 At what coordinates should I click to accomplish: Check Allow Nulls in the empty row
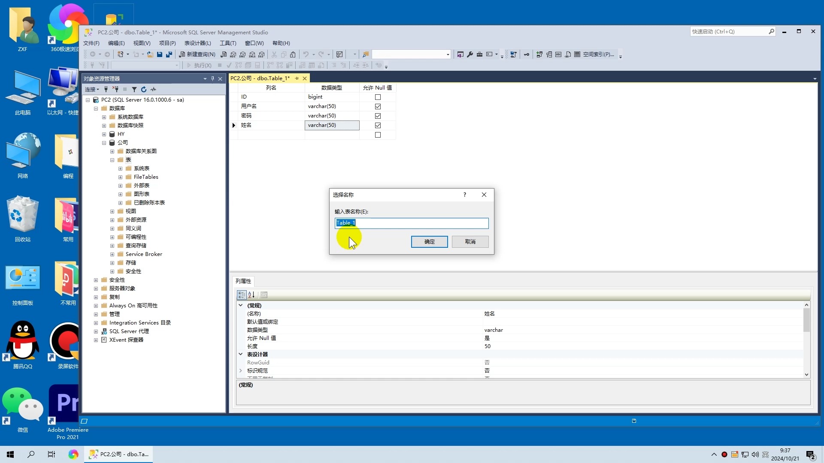pos(378,135)
